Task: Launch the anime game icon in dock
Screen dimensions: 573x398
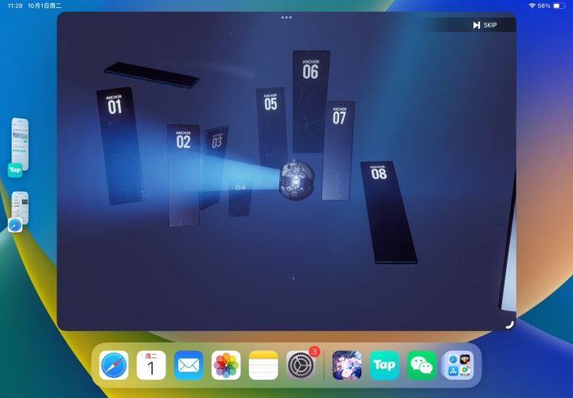Action: [347, 365]
